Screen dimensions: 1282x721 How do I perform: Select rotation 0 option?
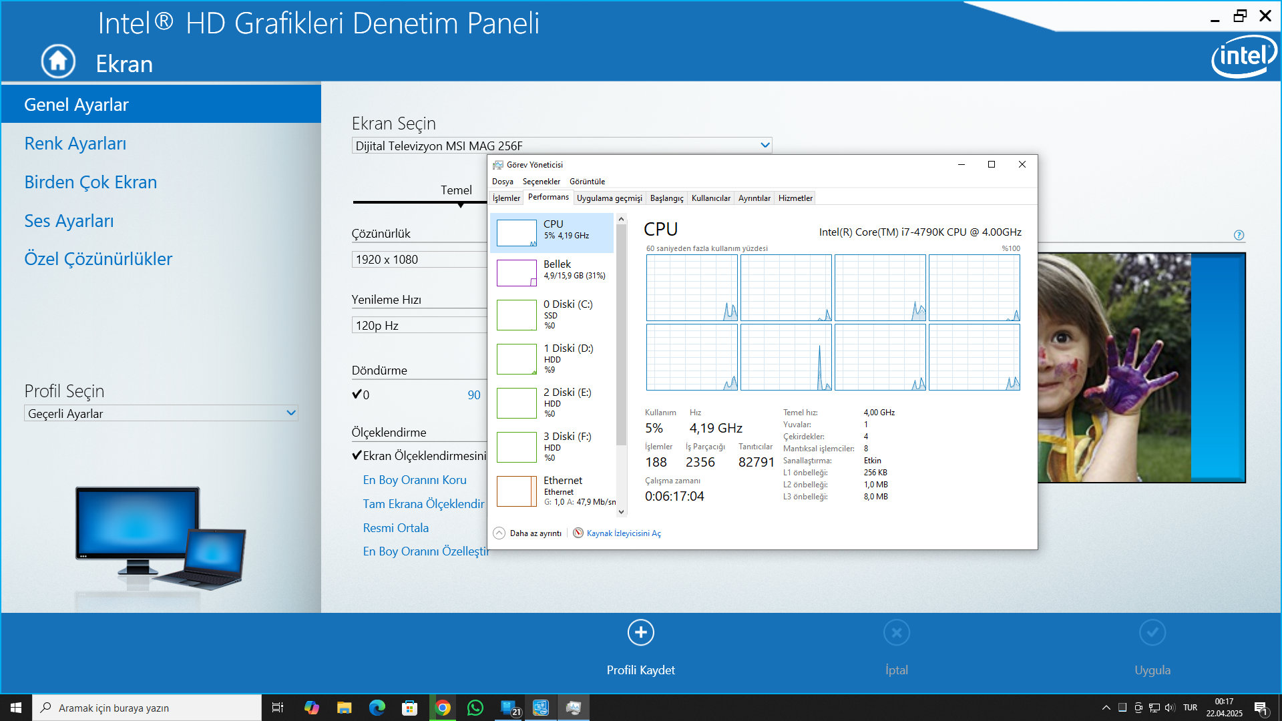click(361, 395)
